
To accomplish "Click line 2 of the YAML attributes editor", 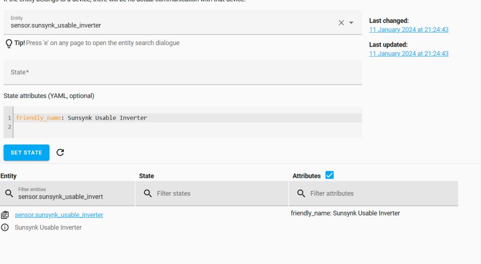I will pyautogui.click(x=188, y=127).
